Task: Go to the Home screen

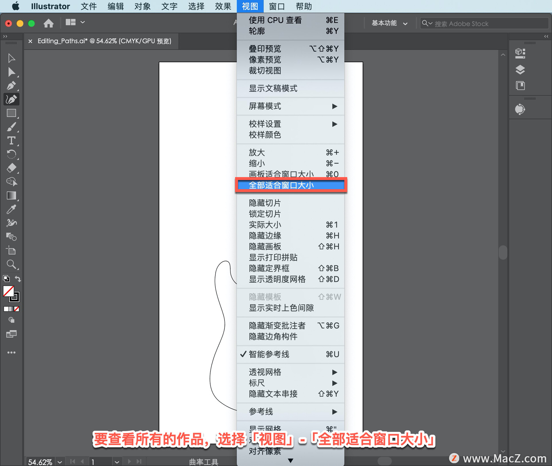Action: (x=49, y=23)
